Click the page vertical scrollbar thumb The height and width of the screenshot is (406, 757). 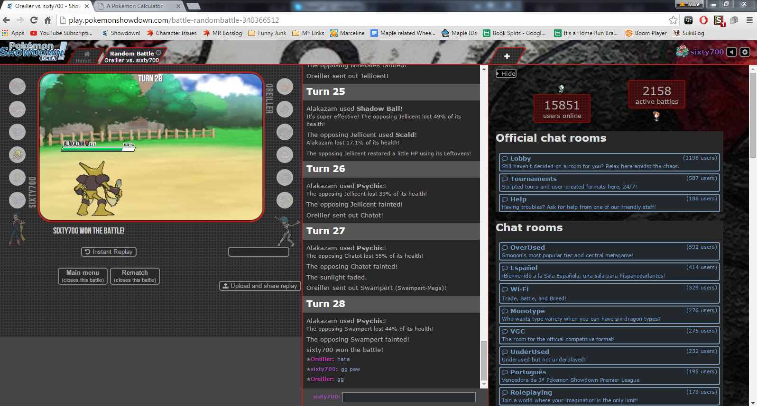[x=753, y=115]
